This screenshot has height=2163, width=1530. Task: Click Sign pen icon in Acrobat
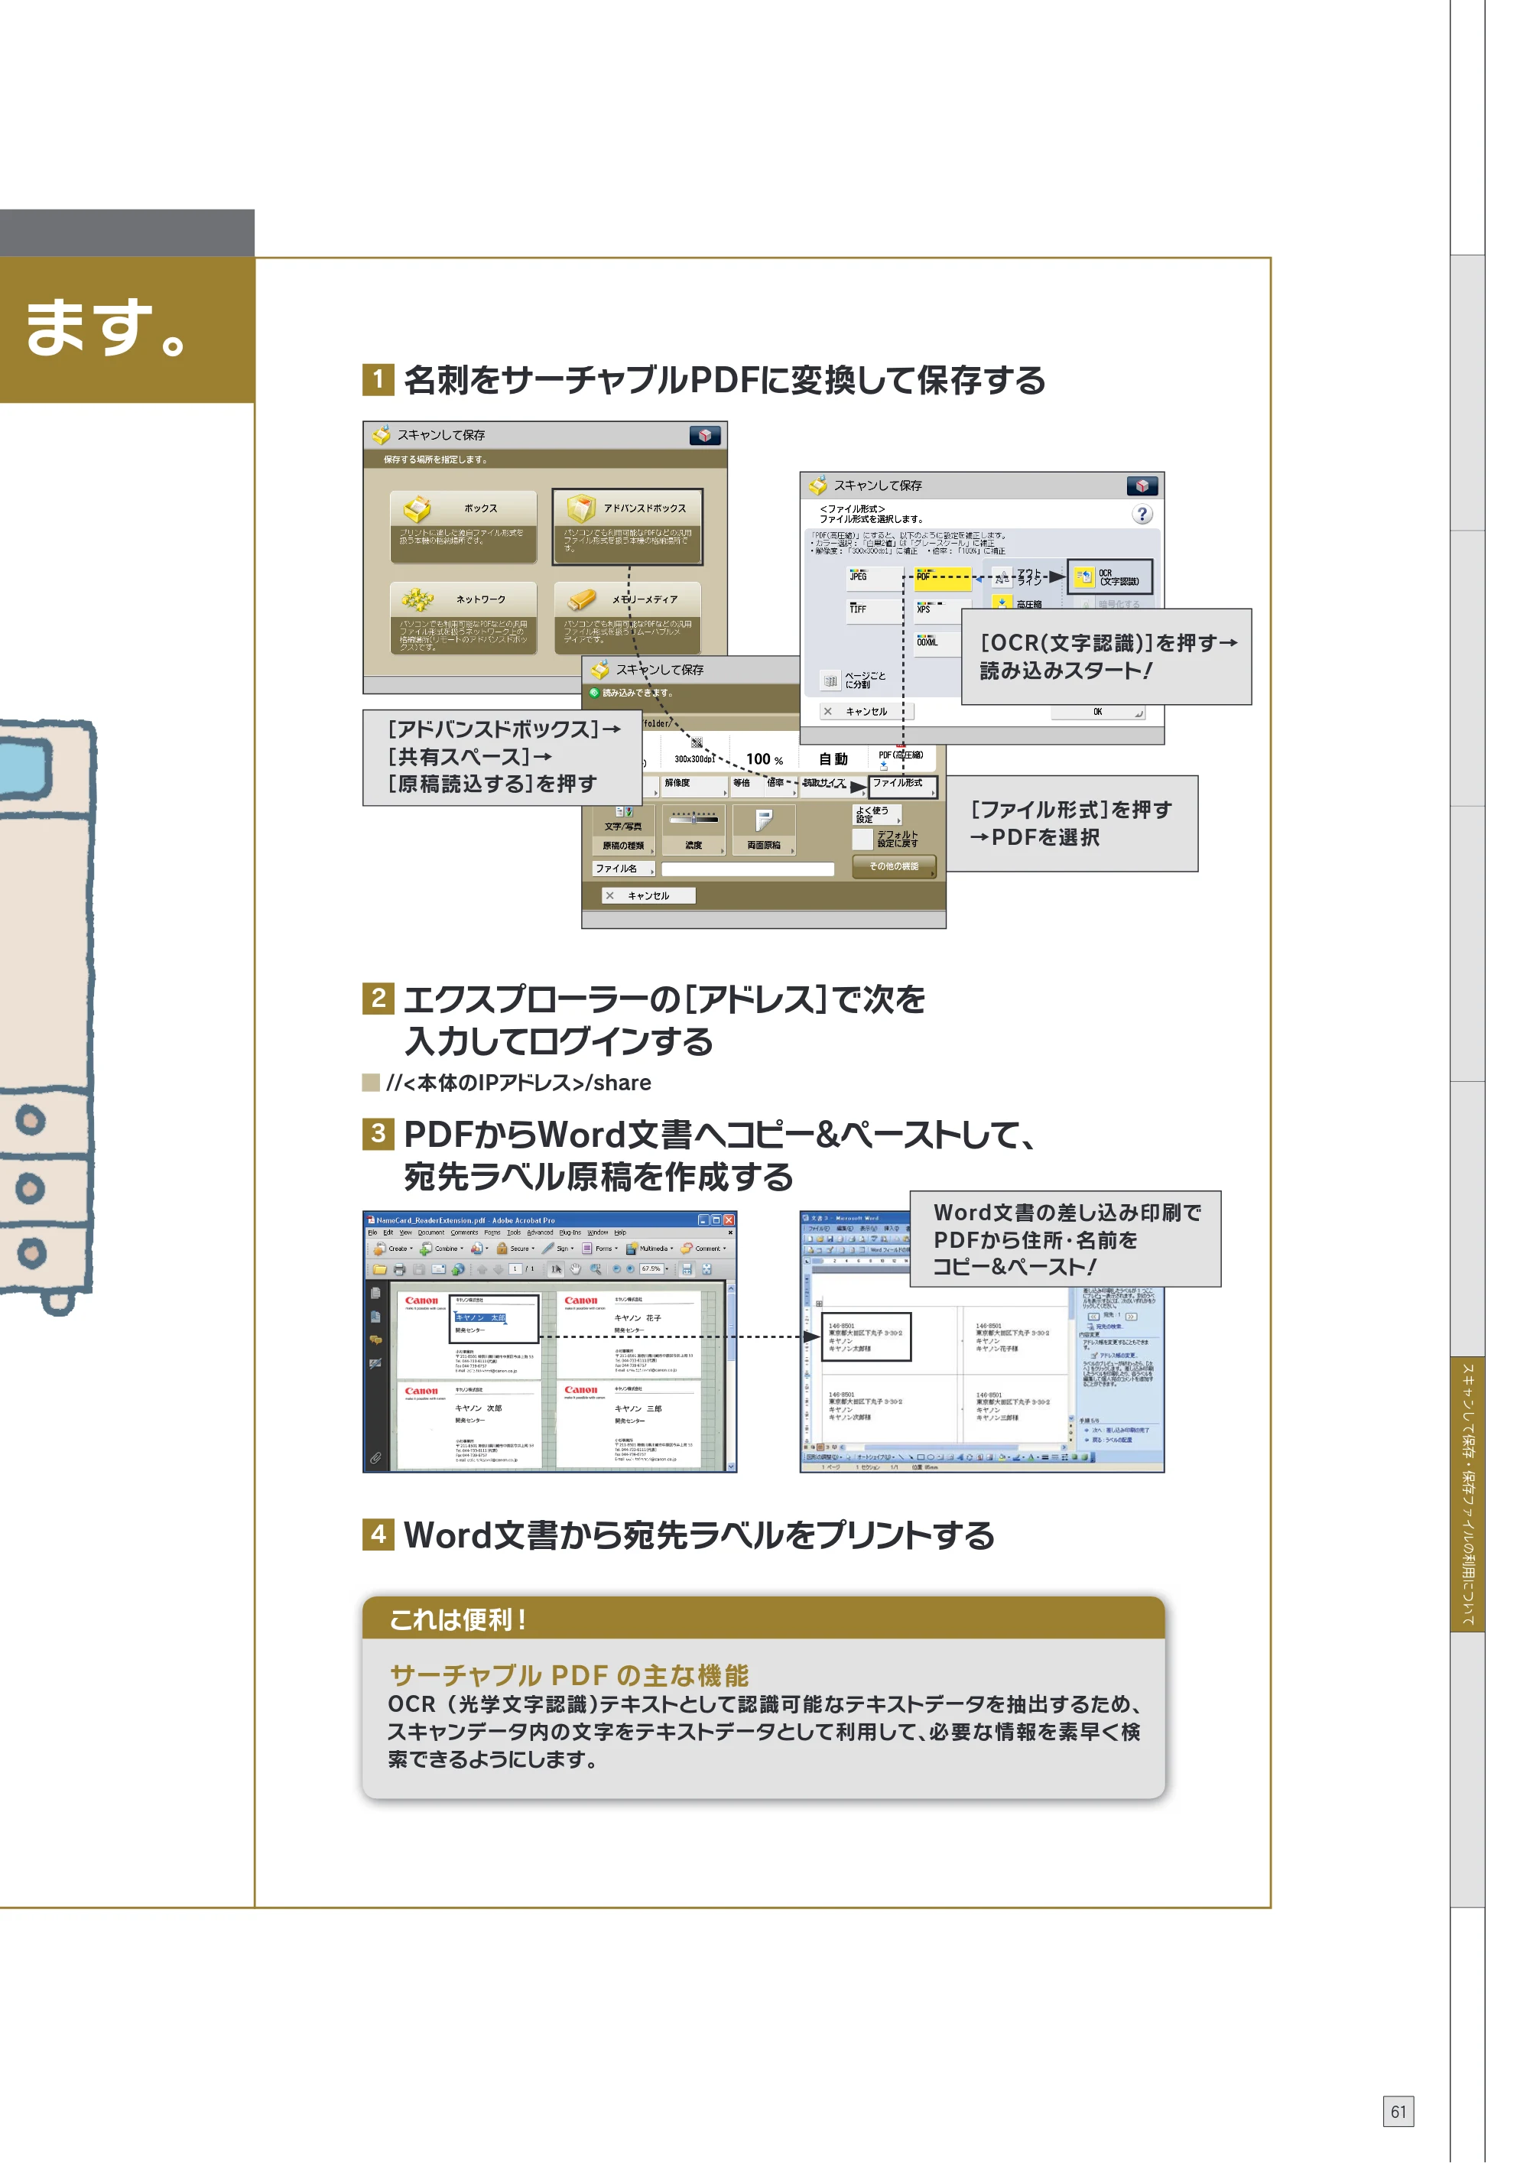point(547,1249)
